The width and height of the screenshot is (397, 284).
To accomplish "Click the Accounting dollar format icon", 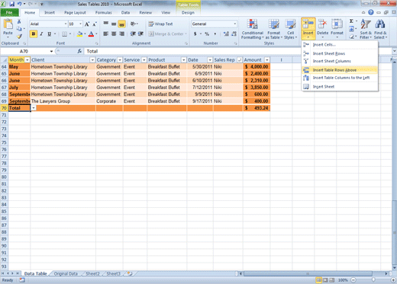I will pyautogui.click(x=195, y=34).
